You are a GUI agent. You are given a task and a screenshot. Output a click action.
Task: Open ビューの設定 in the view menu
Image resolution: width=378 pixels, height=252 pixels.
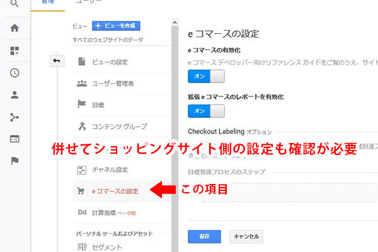coord(110,62)
